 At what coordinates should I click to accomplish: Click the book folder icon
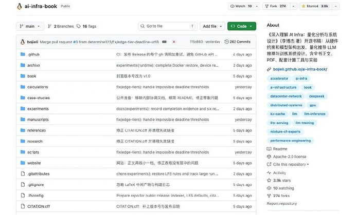click(x=23, y=76)
